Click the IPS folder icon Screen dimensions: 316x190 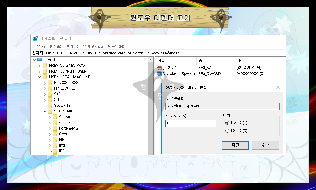click(x=55, y=151)
